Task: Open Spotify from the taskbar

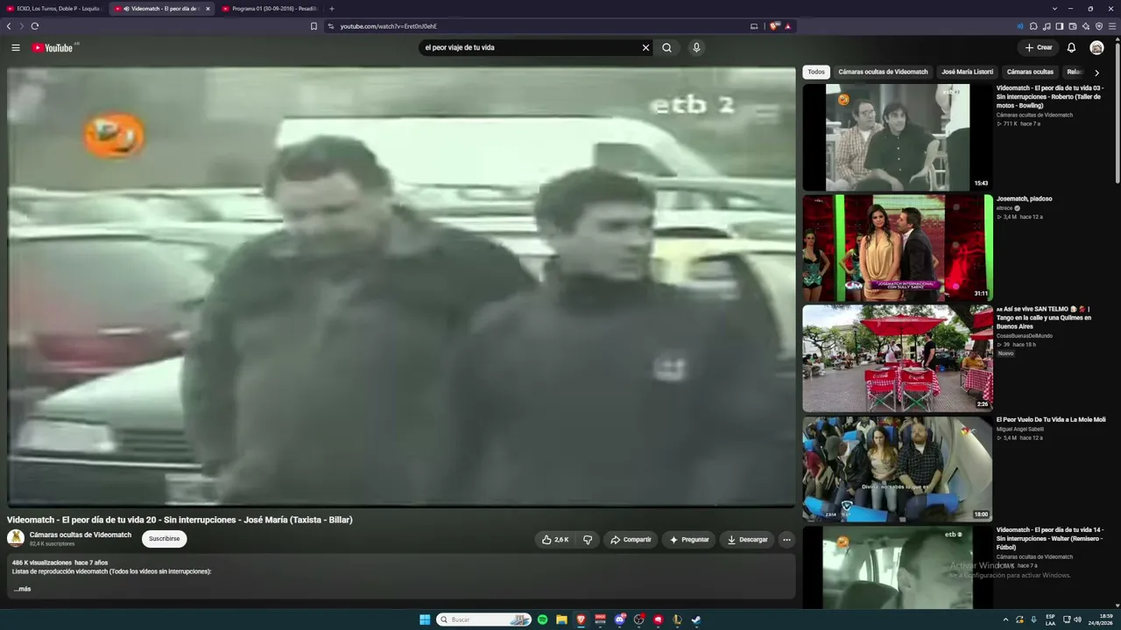Action: click(x=542, y=619)
